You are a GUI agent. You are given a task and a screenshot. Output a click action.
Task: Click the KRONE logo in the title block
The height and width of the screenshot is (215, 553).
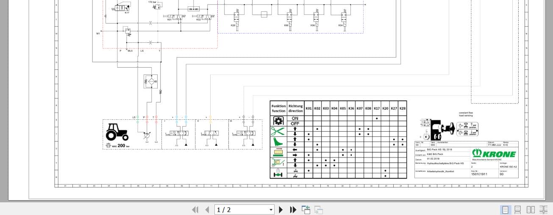click(493, 154)
